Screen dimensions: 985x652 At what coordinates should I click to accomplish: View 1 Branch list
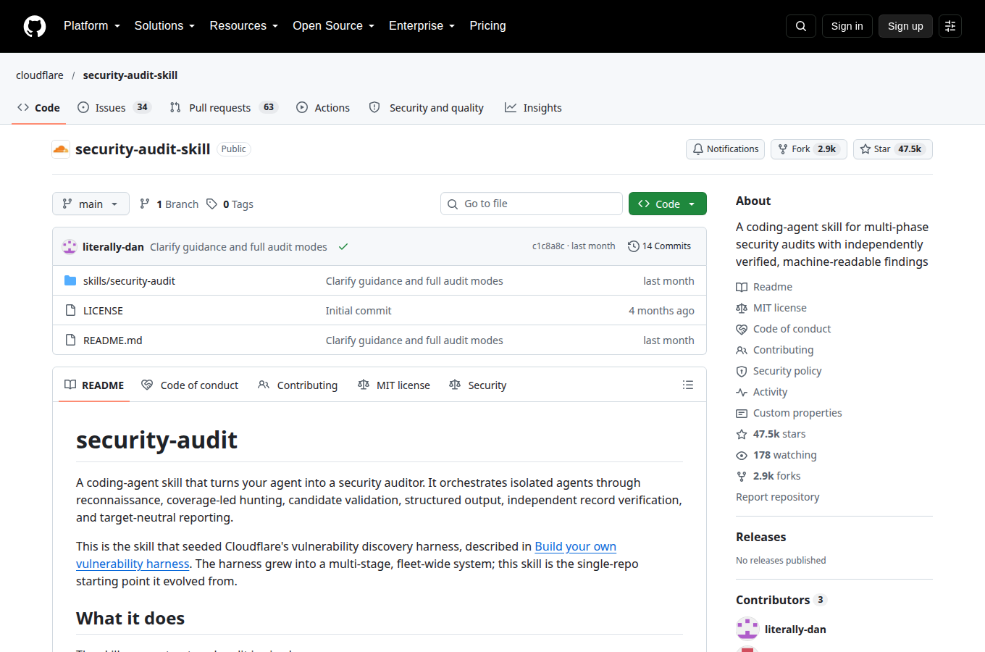(x=169, y=204)
